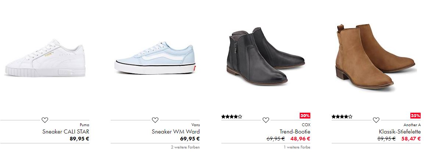Click the Puma brand name
This screenshot has height=154, width=435.
pos(84,125)
